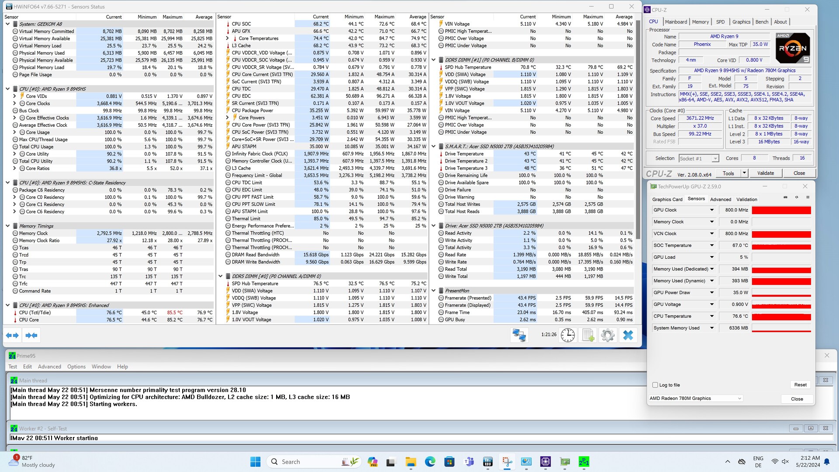
Task: Click the GPU-Z screenshot camera icon
Action: [x=785, y=198]
